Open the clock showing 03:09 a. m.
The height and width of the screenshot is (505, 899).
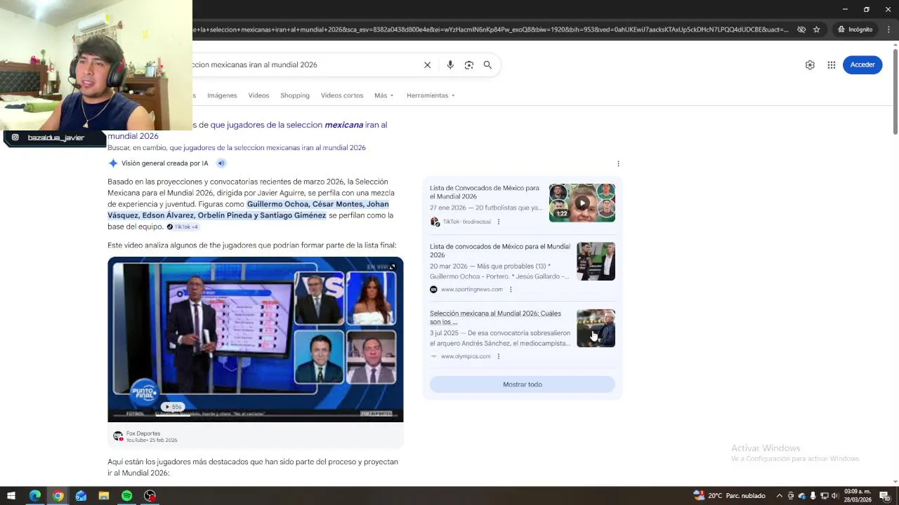(x=858, y=496)
